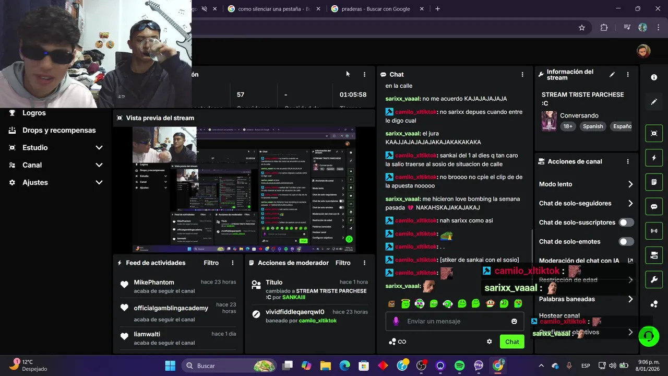Send message with green Chat button

click(x=512, y=342)
